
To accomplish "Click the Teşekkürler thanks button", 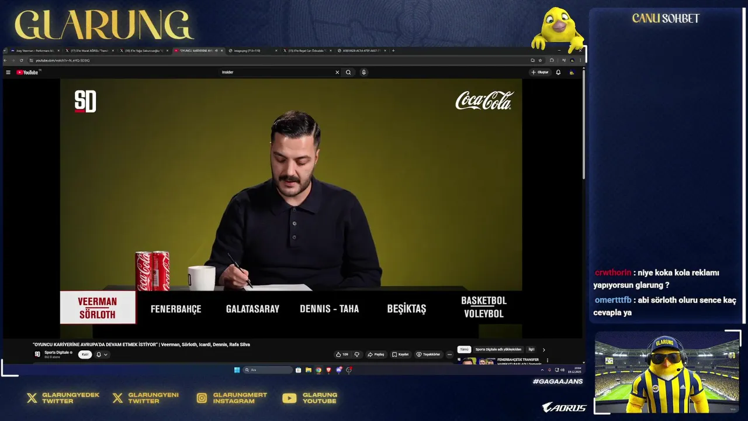I will pyautogui.click(x=428, y=354).
